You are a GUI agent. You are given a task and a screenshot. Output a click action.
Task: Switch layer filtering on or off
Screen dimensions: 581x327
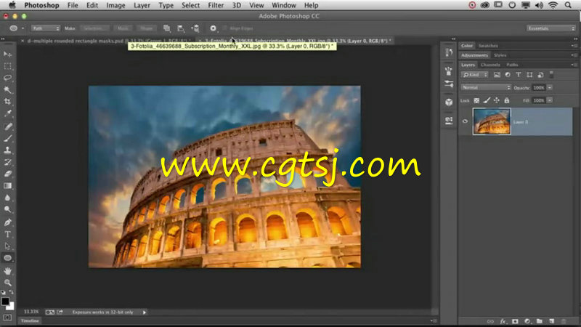pyautogui.click(x=551, y=75)
